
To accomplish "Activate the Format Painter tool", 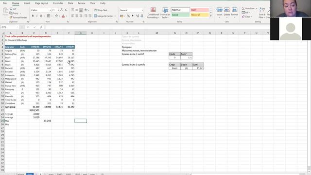I will coord(18,17).
